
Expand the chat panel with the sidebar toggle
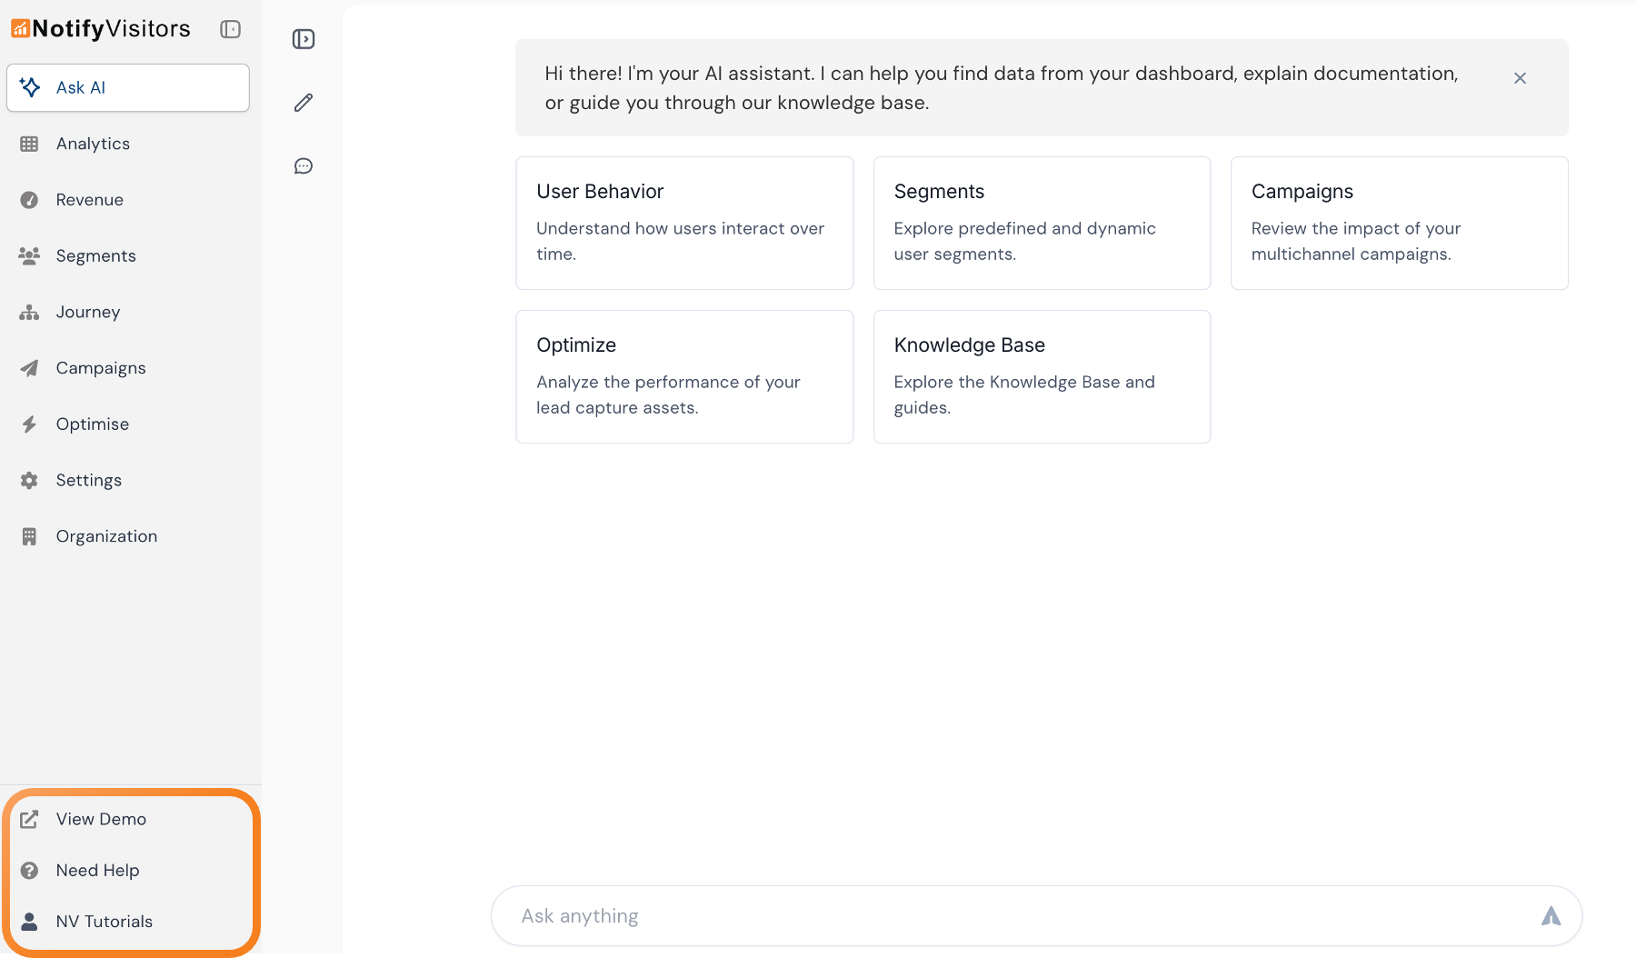303,39
